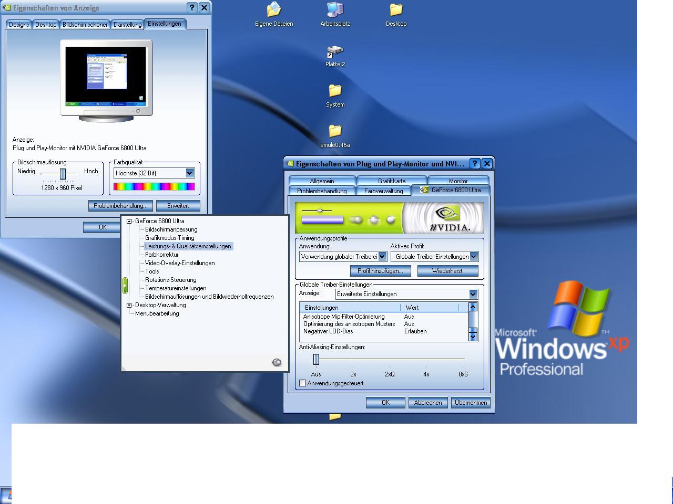The height and width of the screenshot is (504, 673).
Task: Open the Anwendung dropdown
Action: tap(382, 256)
